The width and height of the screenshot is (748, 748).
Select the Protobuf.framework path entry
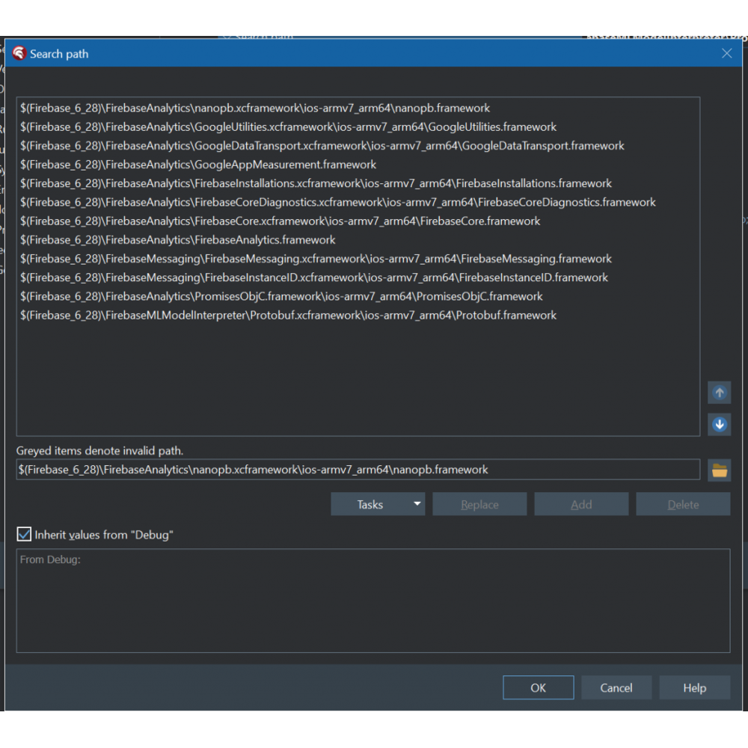[x=288, y=315]
